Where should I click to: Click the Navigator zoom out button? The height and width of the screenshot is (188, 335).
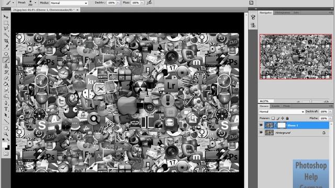coord(298,101)
